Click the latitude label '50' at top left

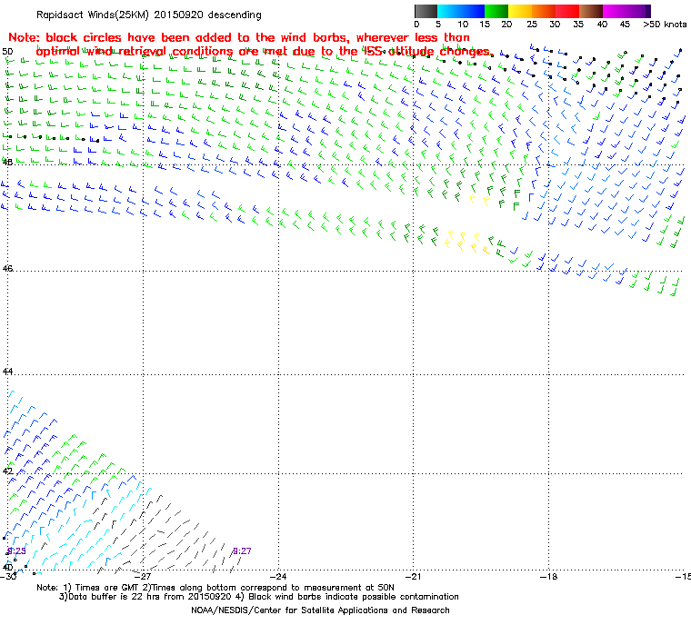pyautogui.click(x=7, y=52)
